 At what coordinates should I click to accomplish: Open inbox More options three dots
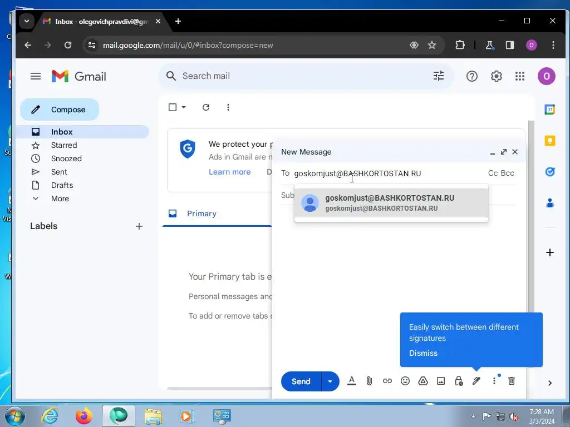(228, 107)
